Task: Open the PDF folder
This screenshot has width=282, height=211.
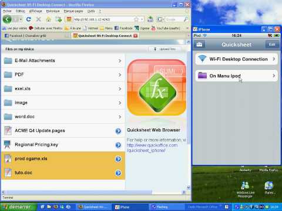Action: [x=63, y=75]
